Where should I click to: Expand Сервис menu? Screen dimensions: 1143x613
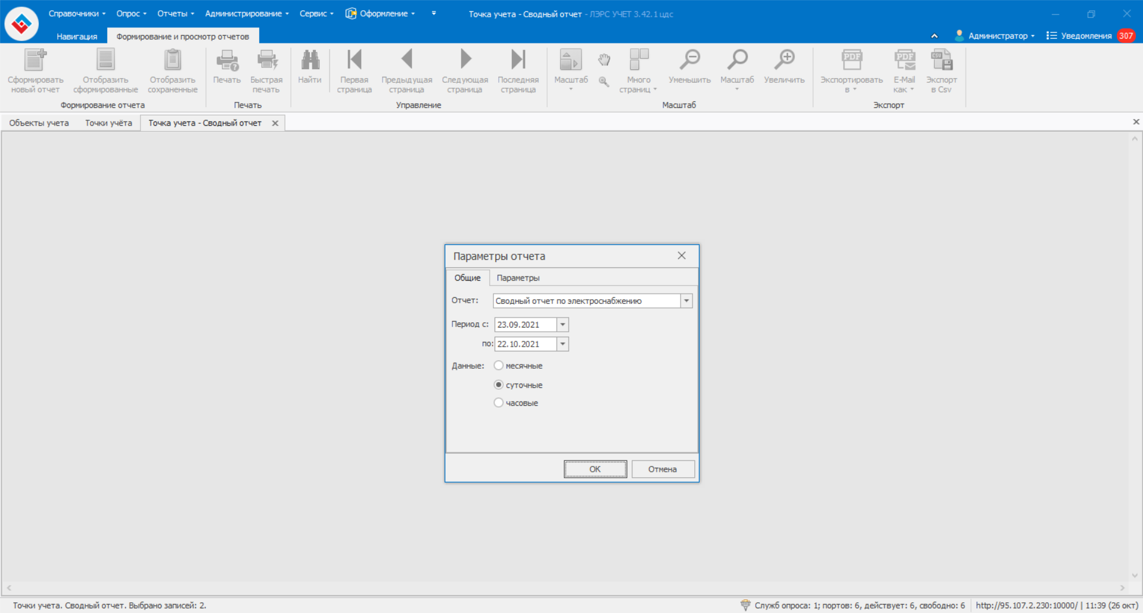316,13
